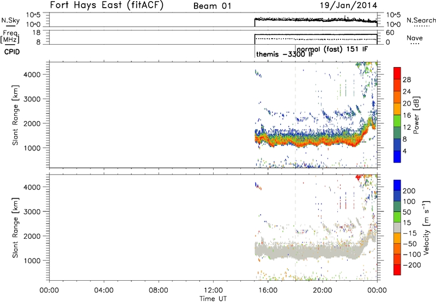Click the blue swatch of the Power colorbar
Screen dimensions: 436x302
tap(397, 156)
